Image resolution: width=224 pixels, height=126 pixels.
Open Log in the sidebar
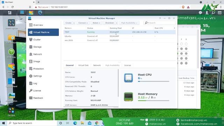[x=43, y=83]
